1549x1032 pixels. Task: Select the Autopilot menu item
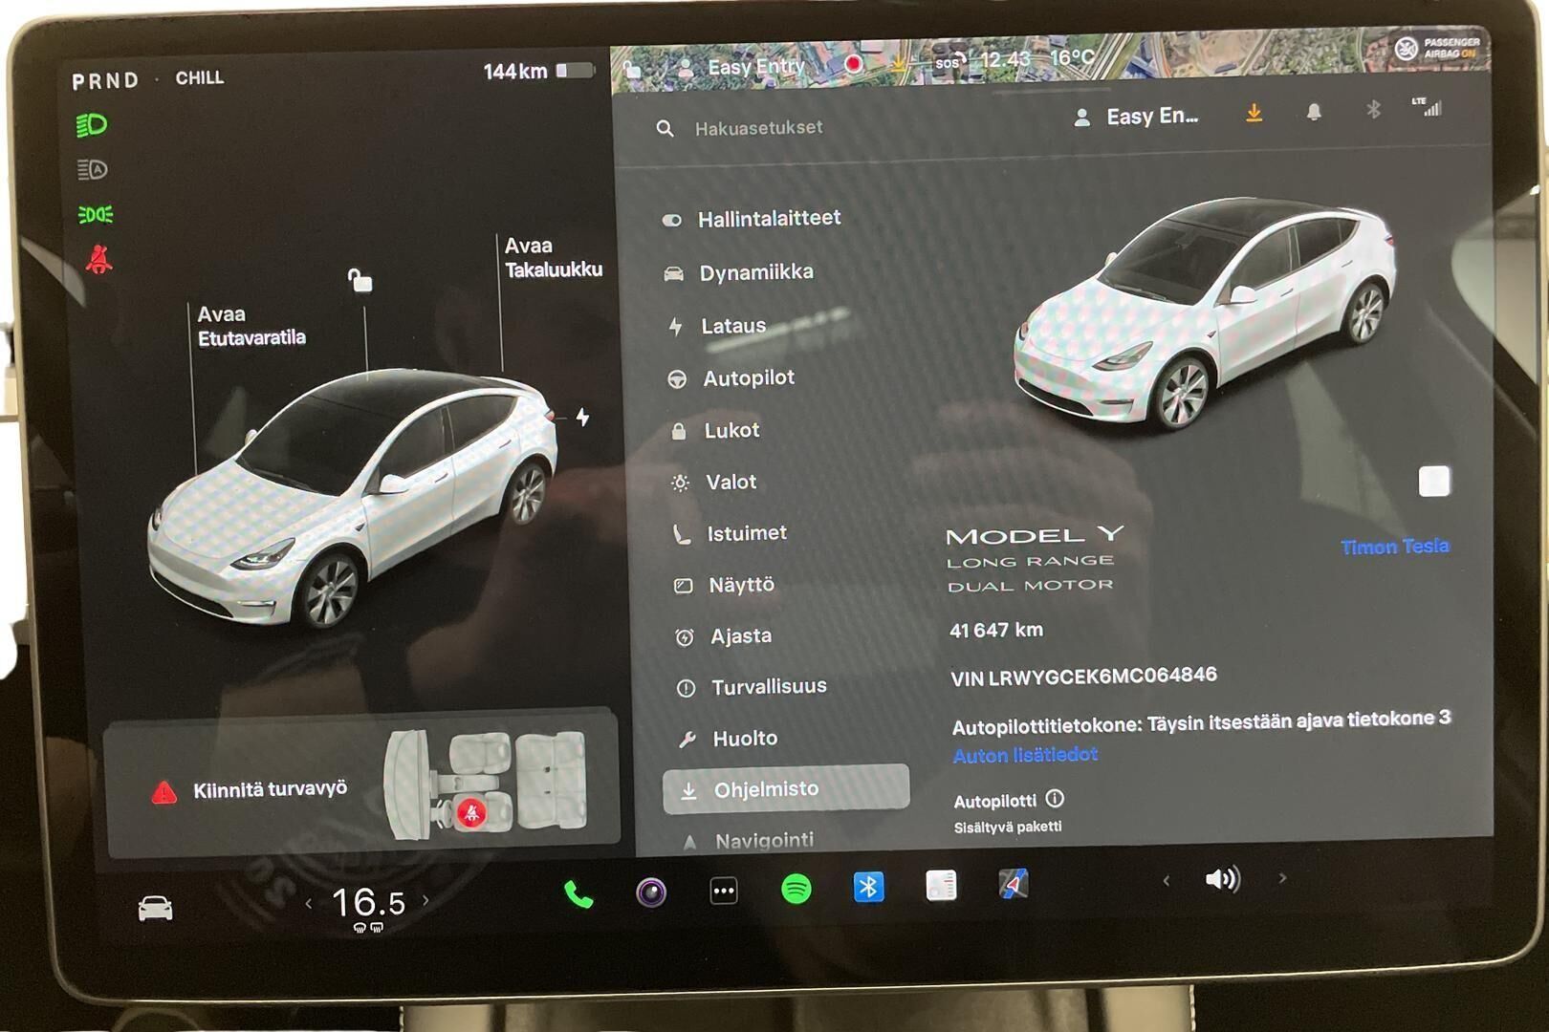[x=731, y=378]
